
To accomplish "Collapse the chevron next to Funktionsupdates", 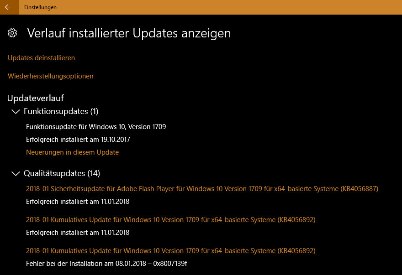I will [16, 111].
